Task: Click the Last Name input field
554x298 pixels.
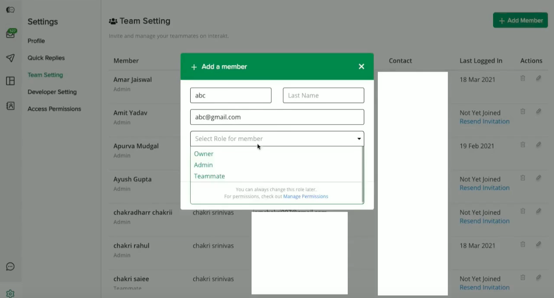Action: click(x=323, y=95)
